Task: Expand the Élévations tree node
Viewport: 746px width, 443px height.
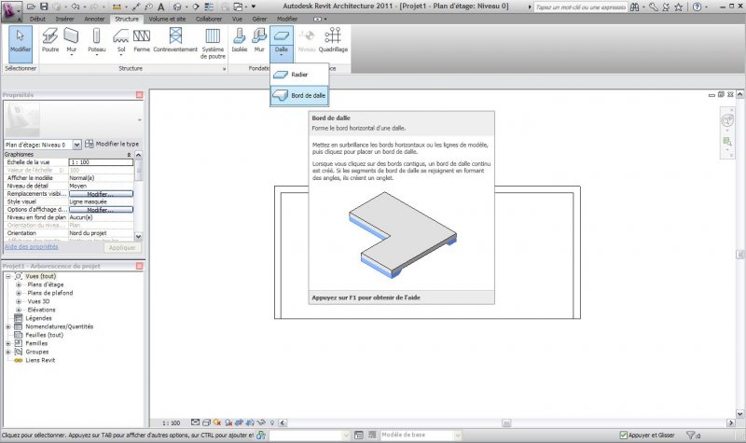Action: tap(19, 310)
